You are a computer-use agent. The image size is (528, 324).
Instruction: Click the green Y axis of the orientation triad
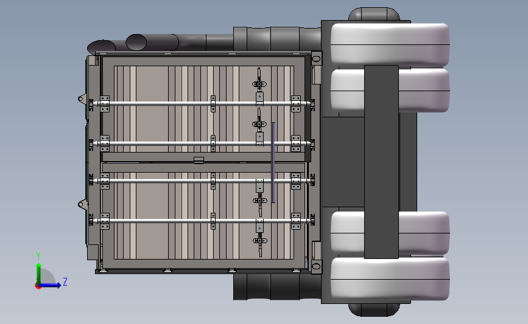[x=39, y=273]
